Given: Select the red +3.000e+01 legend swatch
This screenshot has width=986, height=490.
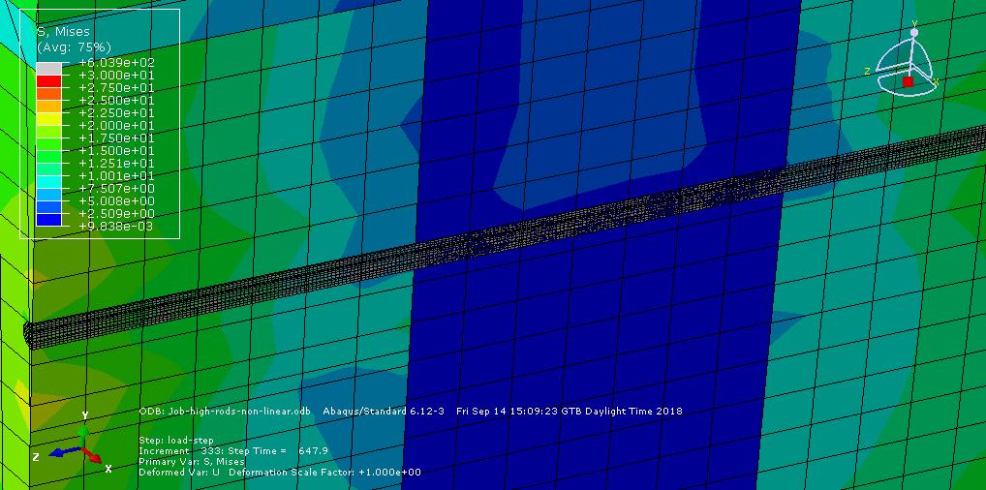Looking at the screenshot, I should point(48,81).
